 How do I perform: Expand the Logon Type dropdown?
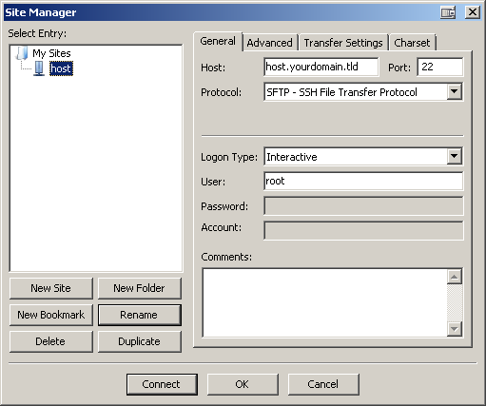click(x=454, y=156)
